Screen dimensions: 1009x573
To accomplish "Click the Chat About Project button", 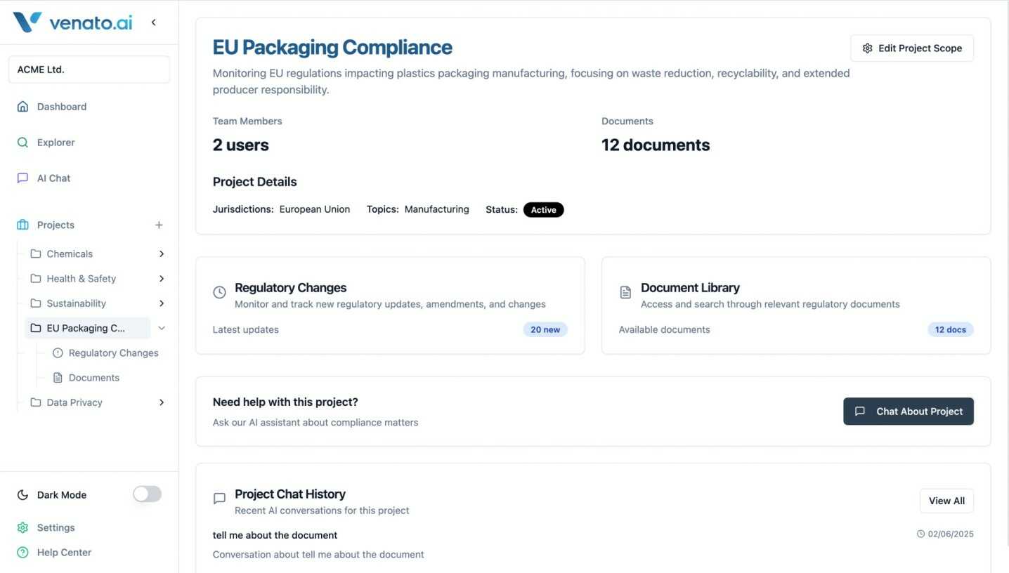I will 908,411.
